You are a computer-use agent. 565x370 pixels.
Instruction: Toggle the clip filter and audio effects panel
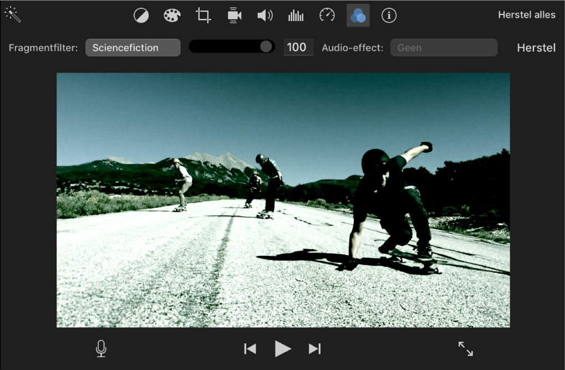coord(358,15)
